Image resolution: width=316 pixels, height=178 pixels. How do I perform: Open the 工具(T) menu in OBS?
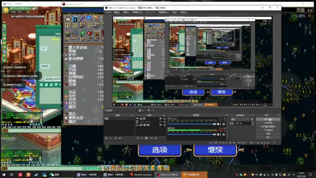click(175, 12)
